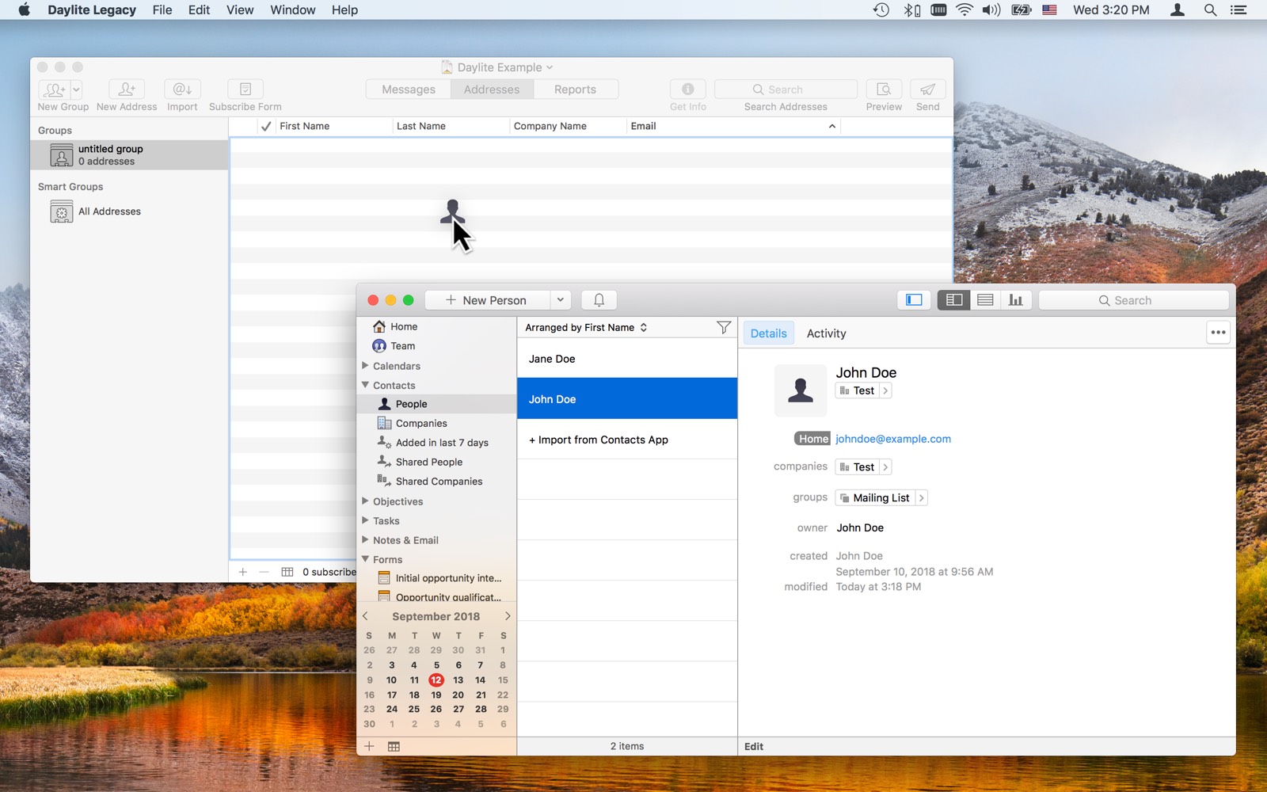Viewport: 1267px width, 792px height.
Task: Open Subscribe Form tool
Action: 245,89
